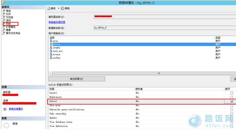
Task: Click the user icon beside yachun
Action: [x=51, y=58]
